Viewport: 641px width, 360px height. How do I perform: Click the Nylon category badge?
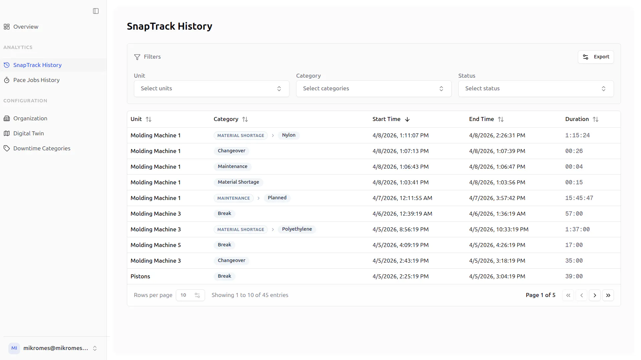289,135
